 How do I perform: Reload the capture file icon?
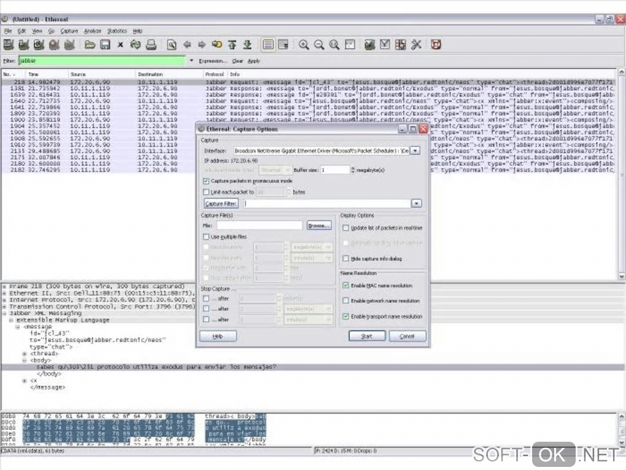click(136, 45)
